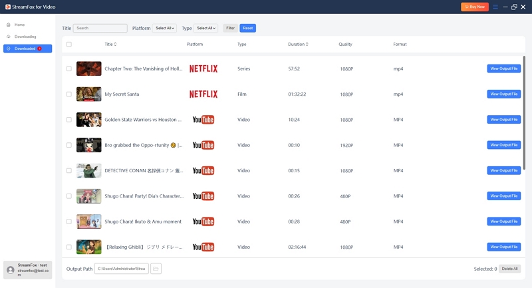Viewport: 532px width, 288px height.
Task: Click YouTube logo for Relaxing Ghibli row
Action: click(203, 247)
